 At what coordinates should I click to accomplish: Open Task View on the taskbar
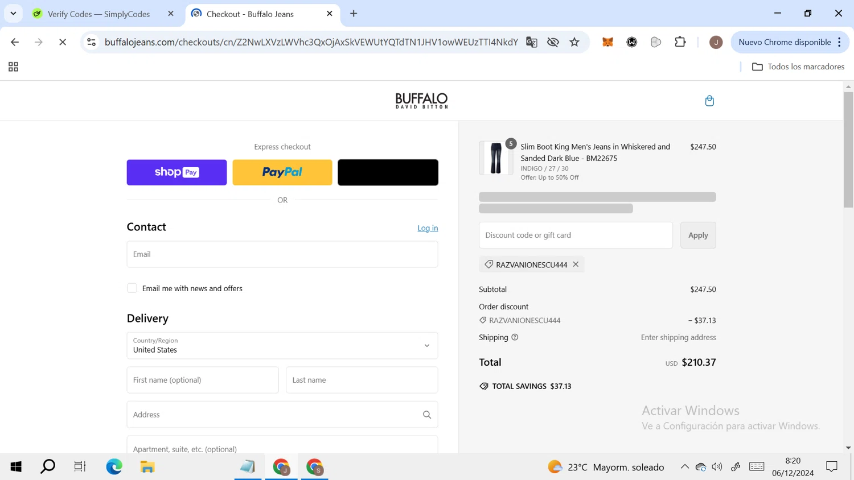(80, 467)
